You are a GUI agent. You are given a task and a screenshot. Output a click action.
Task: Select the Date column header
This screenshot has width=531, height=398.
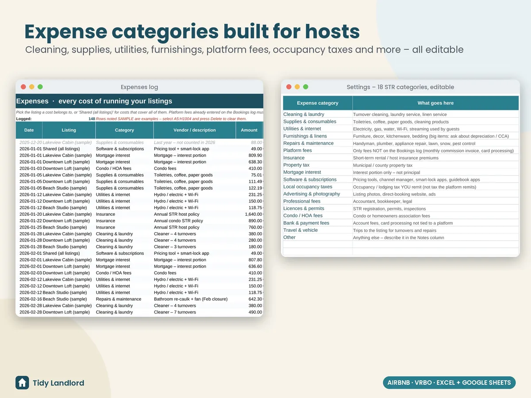coord(29,130)
